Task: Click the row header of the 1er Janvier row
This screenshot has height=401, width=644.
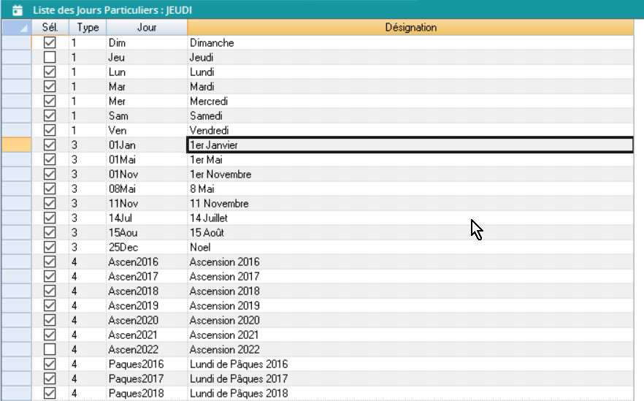Action: point(16,145)
